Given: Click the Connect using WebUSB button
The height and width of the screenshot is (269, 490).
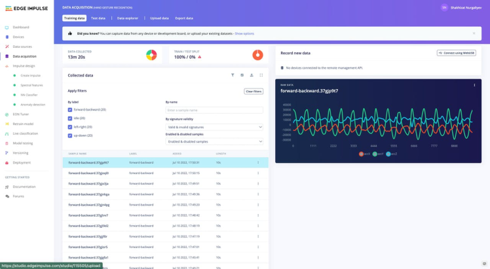Looking at the screenshot, I should [x=456, y=53].
